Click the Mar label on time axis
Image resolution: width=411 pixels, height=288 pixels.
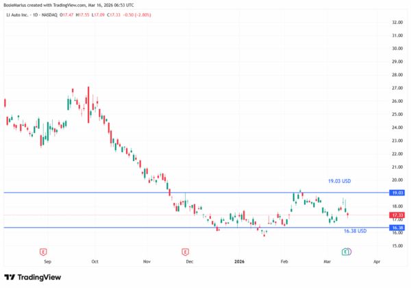(x=327, y=261)
